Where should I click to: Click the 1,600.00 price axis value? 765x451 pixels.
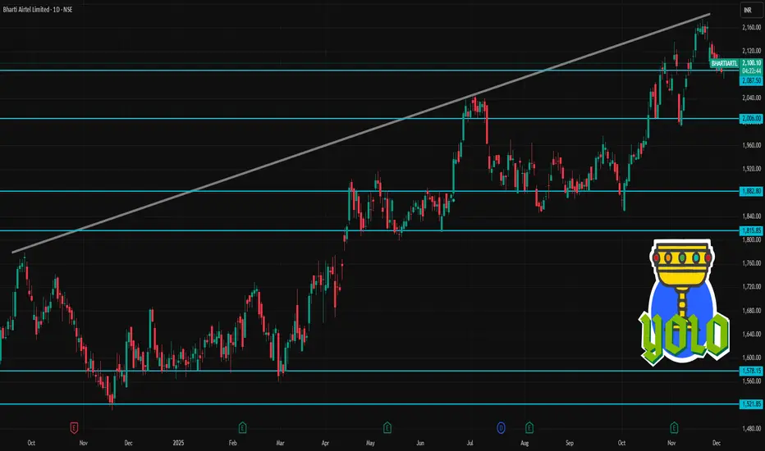[751, 358]
